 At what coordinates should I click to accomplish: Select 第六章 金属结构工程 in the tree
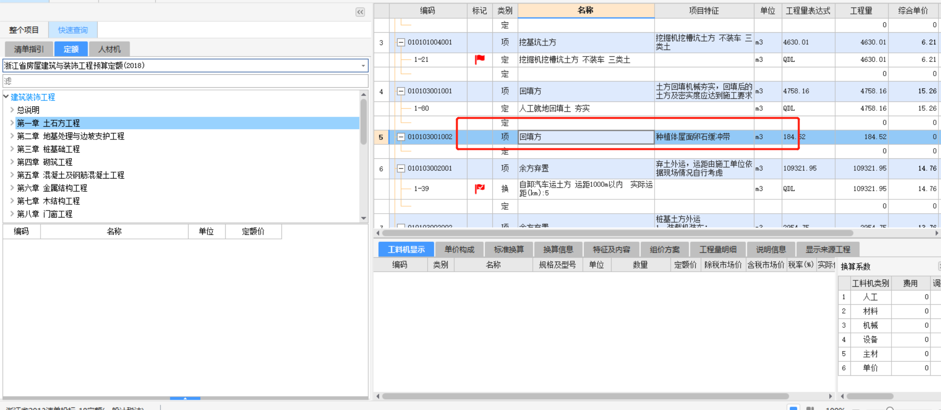point(52,188)
